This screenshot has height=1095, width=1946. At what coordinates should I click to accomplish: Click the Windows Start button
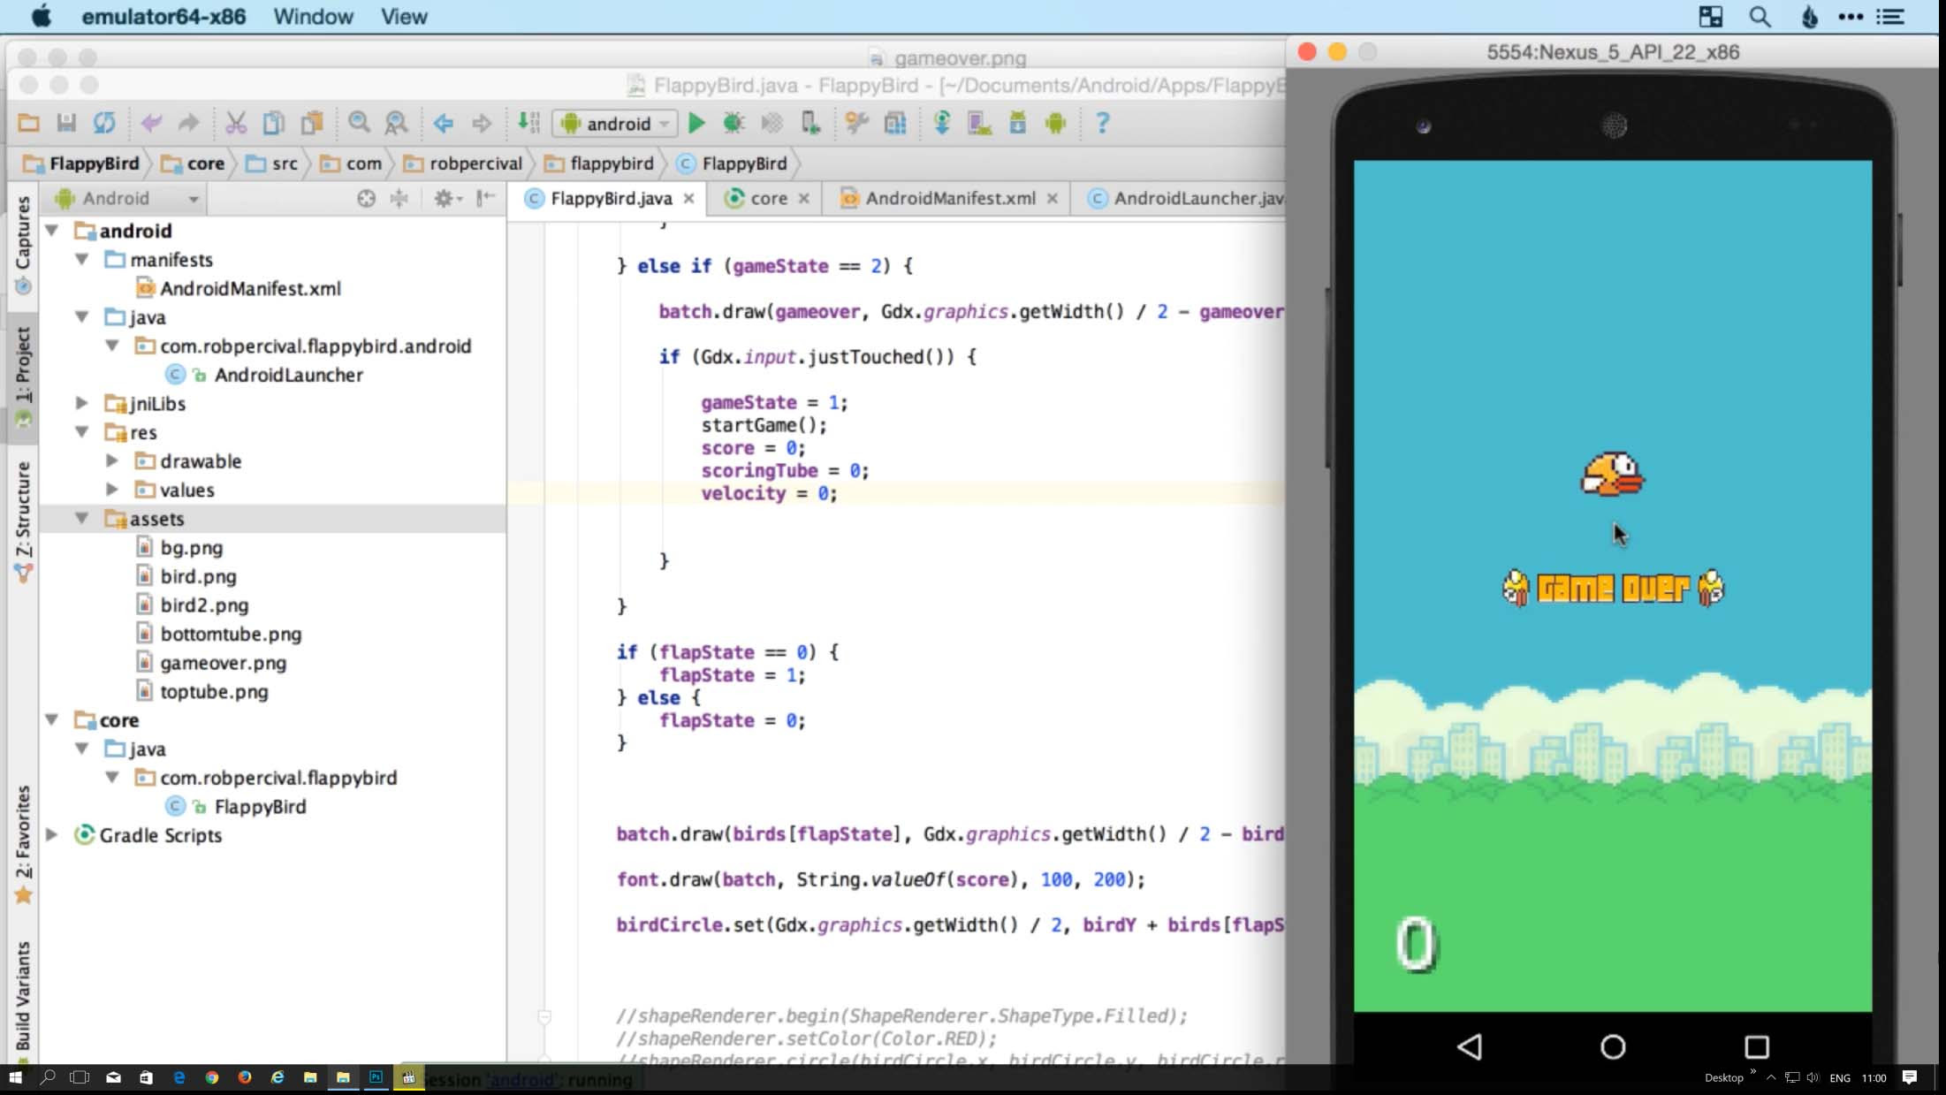(15, 1077)
